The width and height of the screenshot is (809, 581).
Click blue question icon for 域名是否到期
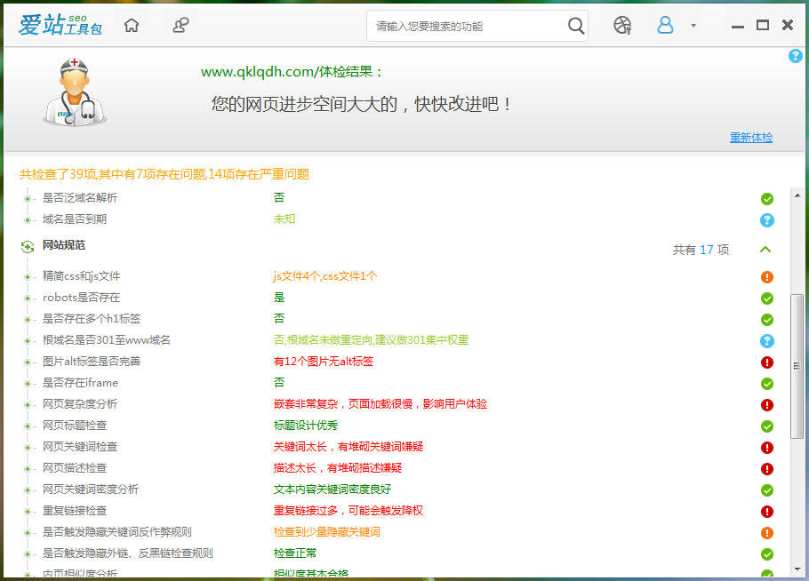coord(767,220)
